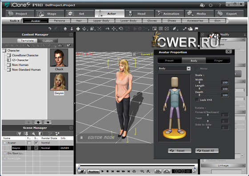This screenshot has height=176, width=249.
Task: Click the Width value input field
Action: click(x=225, y=83)
